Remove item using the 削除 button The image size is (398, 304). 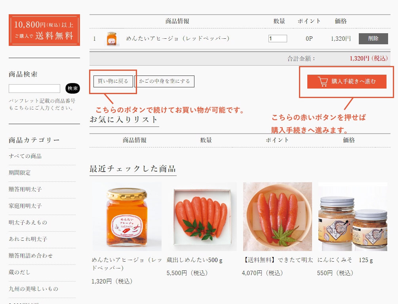[373, 39]
